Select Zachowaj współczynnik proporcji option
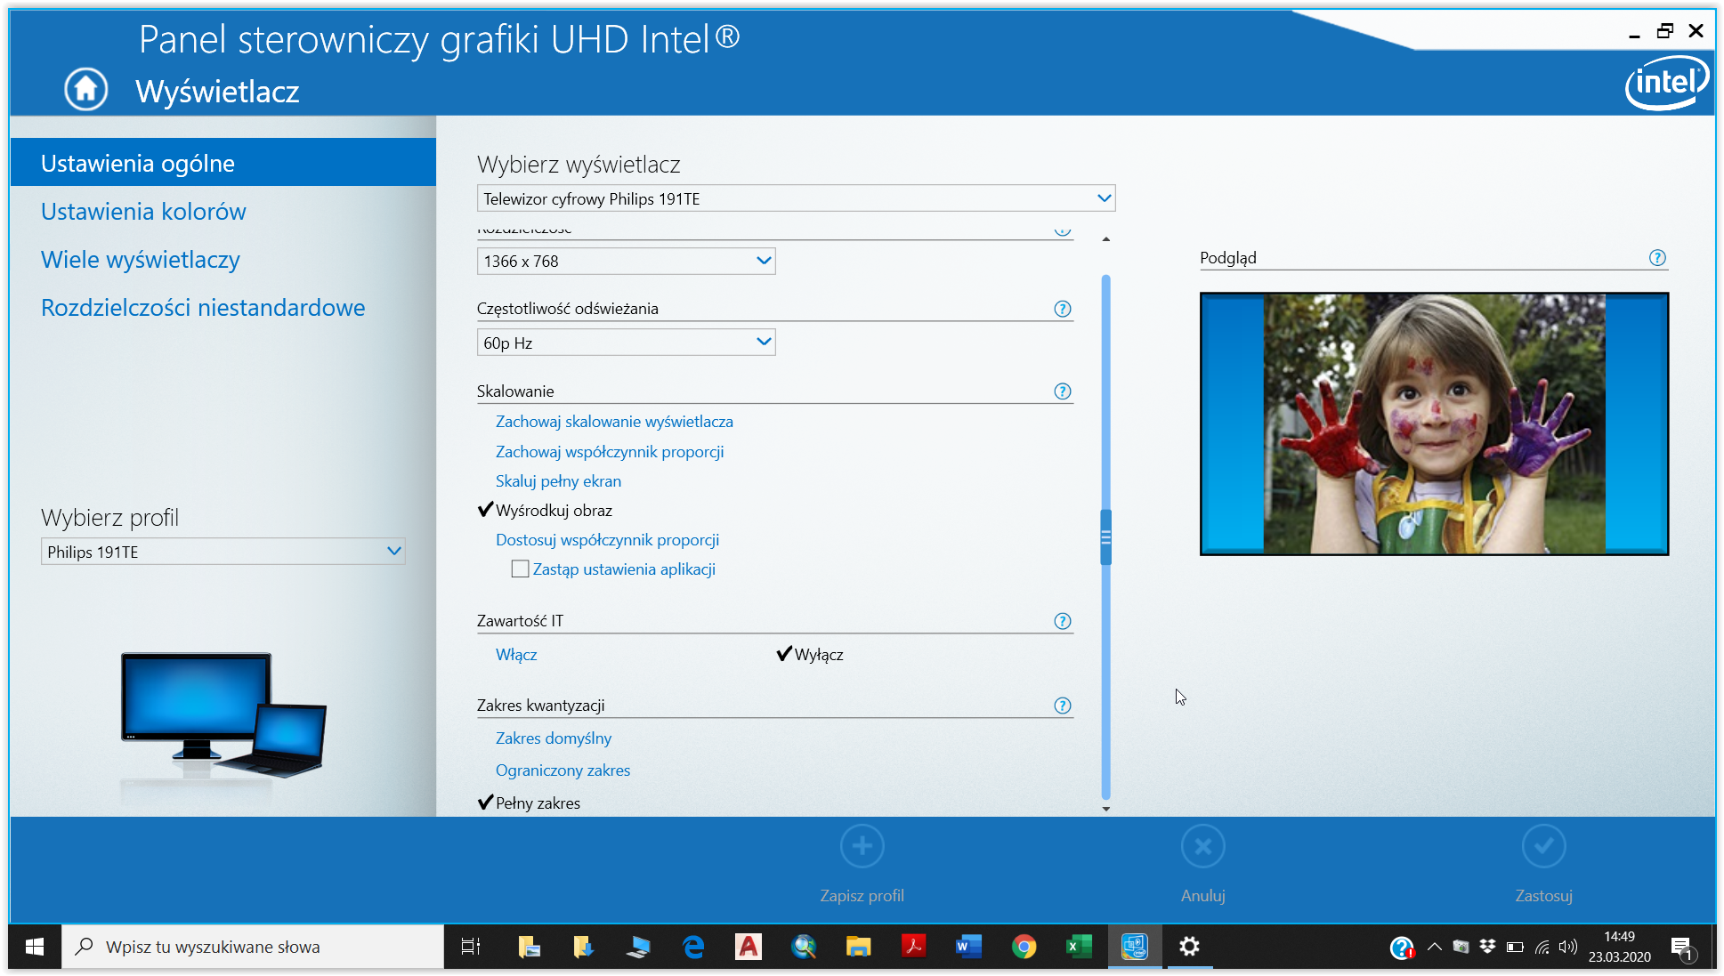 coord(610,452)
